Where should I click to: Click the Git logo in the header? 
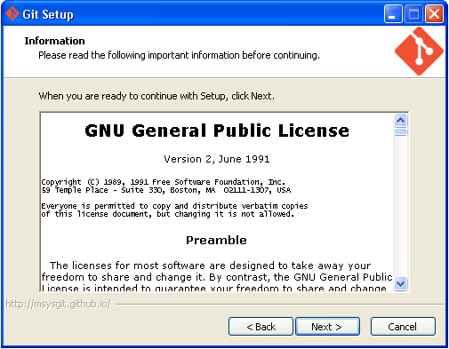pyautogui.click(x=419, y=52)
